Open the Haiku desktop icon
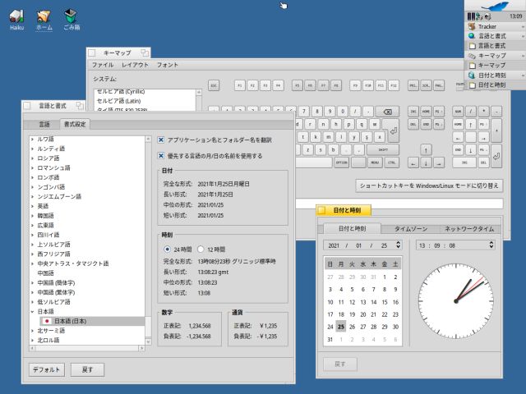This screenshot has height=394, width=526. coord(16,16)
